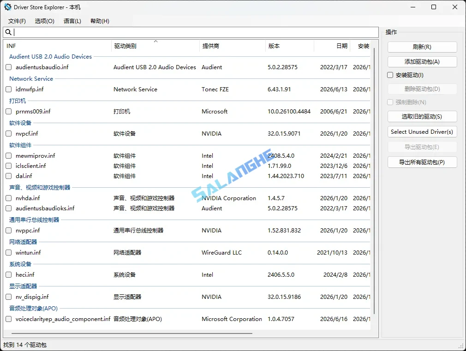
Task: Select the nvpcf.inf checkbox
Action: (x=9, y=133)
